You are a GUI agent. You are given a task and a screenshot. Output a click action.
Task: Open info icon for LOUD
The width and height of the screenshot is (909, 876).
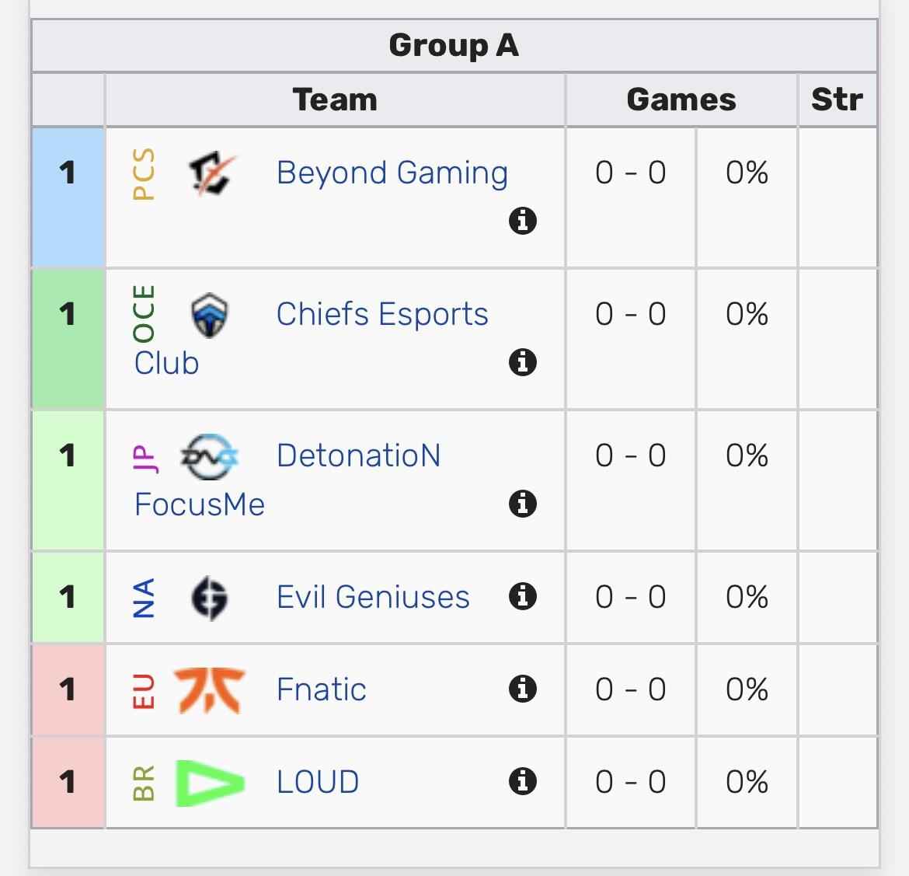pyautogui.click(x=522, y=781)
